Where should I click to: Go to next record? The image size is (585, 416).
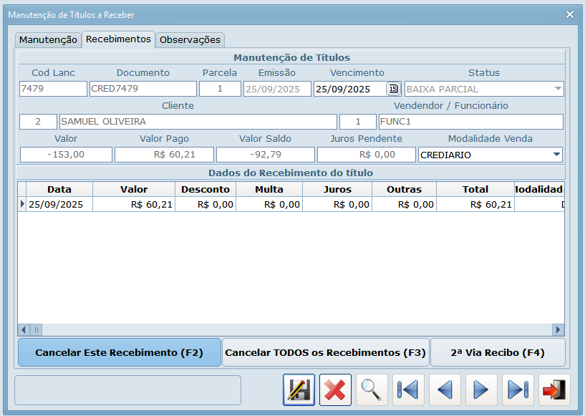pyautogui.click(x=481, y=390)
